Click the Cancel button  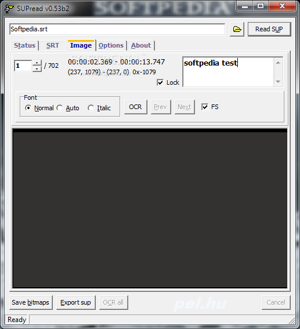pyautogui.click(x=276, y=302)
